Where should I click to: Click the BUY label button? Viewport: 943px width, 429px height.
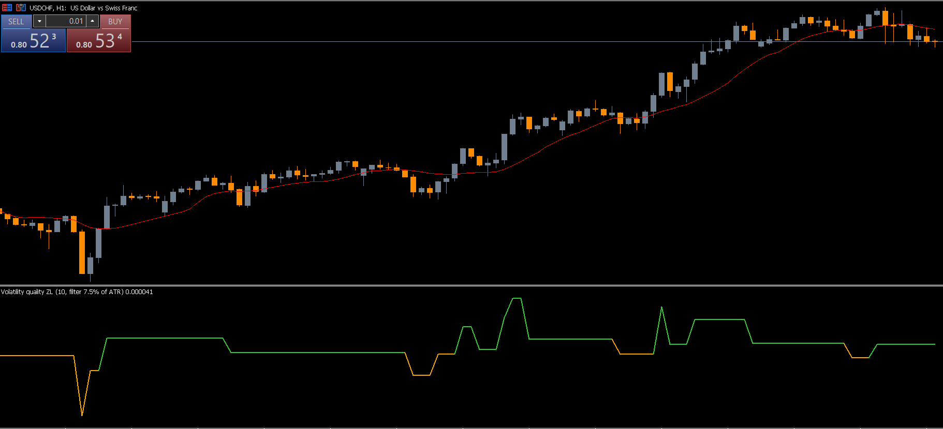[x=115, y=21]
